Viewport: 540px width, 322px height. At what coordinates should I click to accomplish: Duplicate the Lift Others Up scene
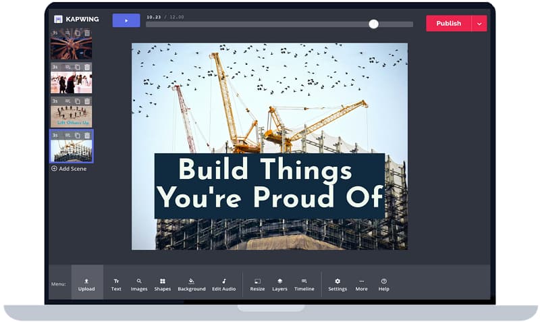pyautogui.click(x=78, y=101)
